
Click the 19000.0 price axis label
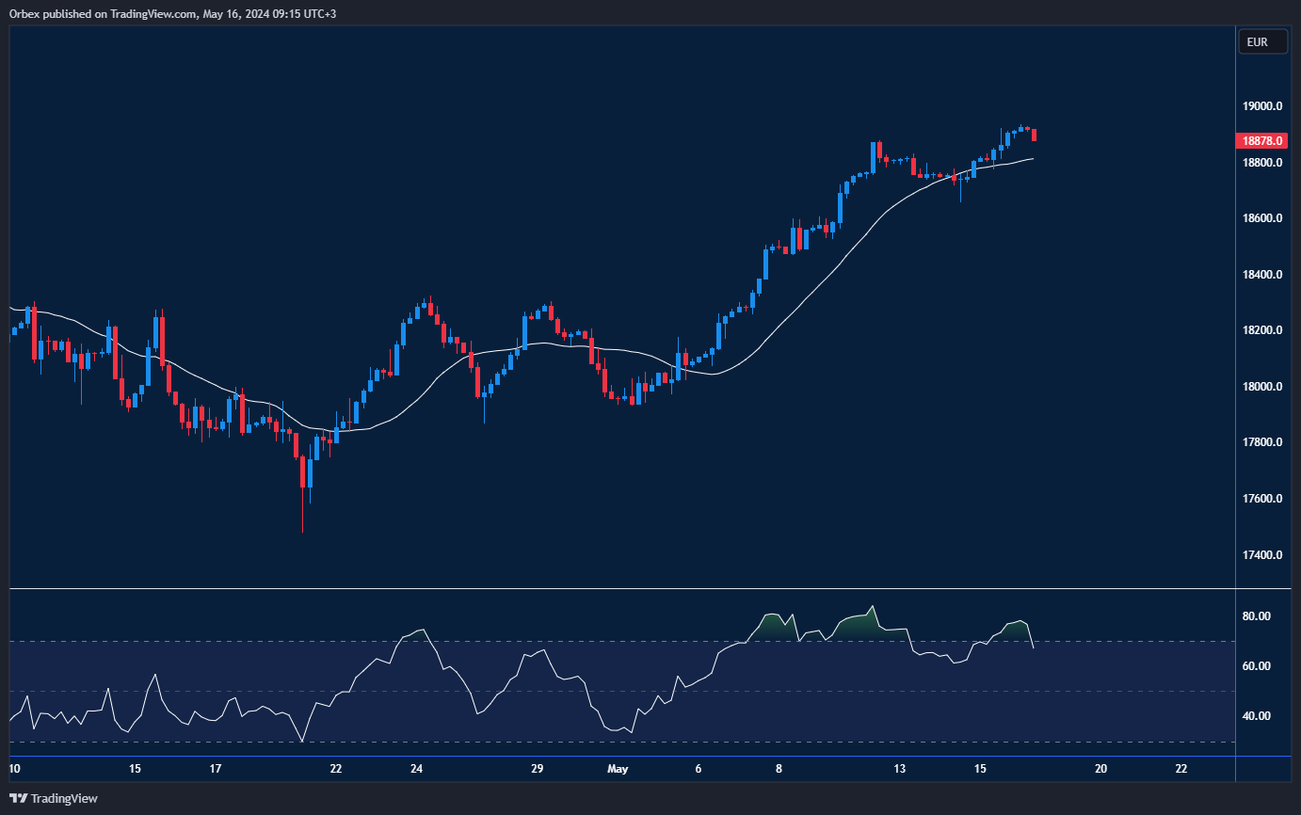(1262, 106)
